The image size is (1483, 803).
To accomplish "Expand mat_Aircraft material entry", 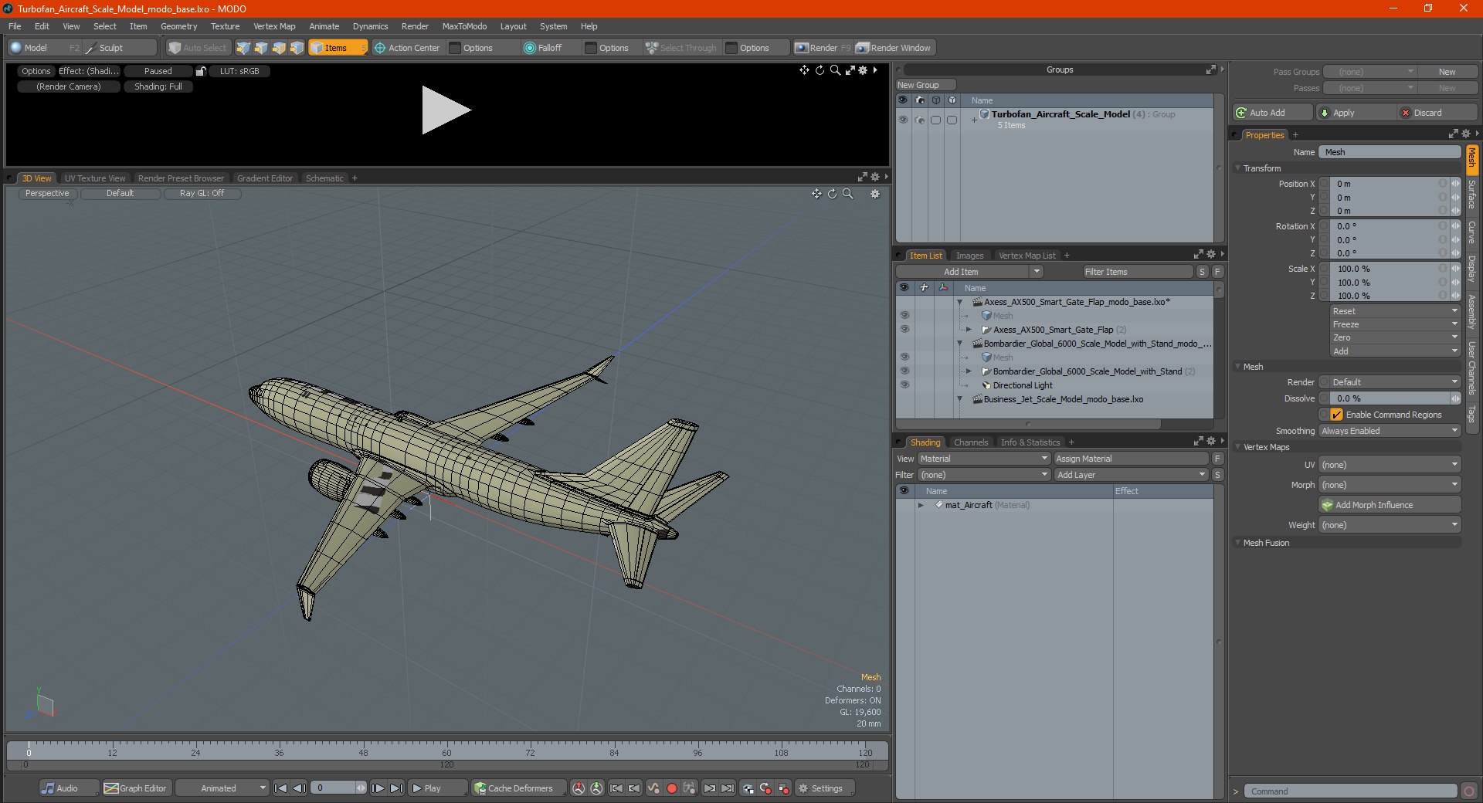I will [x=921, y=505].
